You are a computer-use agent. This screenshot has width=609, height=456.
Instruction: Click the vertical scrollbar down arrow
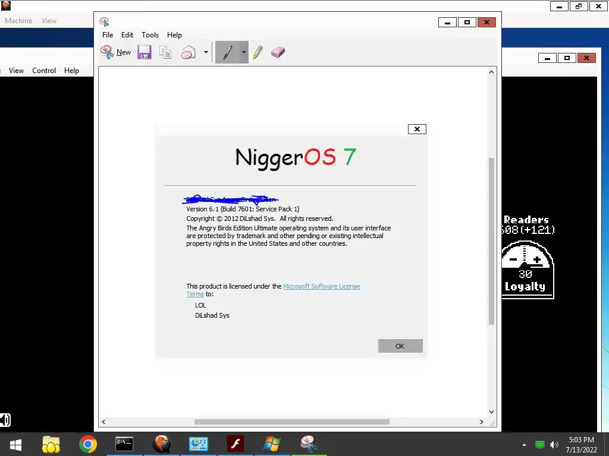(x=491, y=412)
